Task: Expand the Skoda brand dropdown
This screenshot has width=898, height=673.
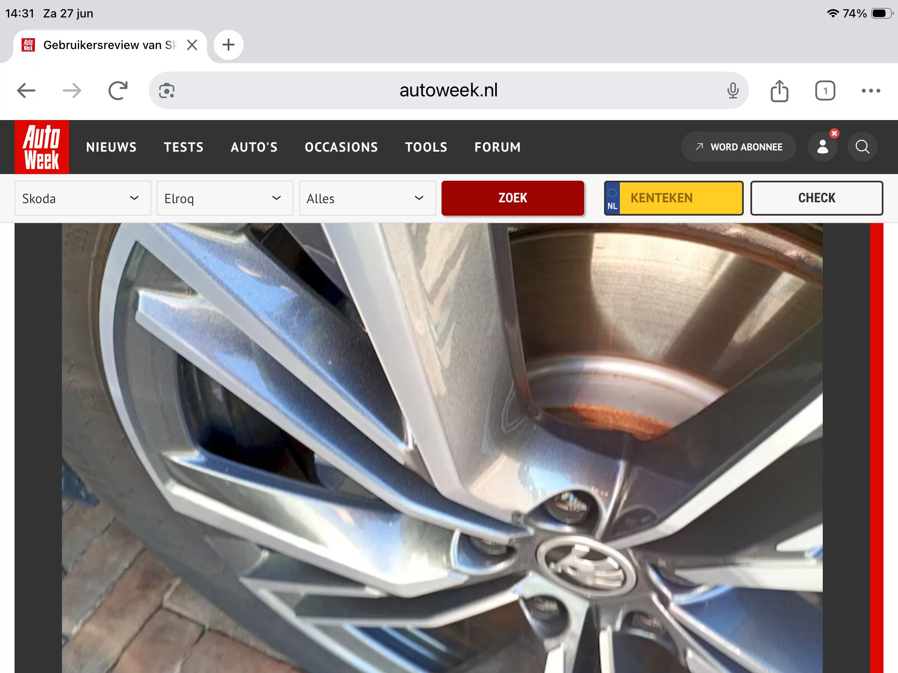Action: (83, 198)
